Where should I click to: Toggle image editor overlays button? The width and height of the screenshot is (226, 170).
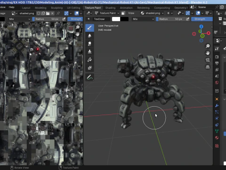point(77,13)
